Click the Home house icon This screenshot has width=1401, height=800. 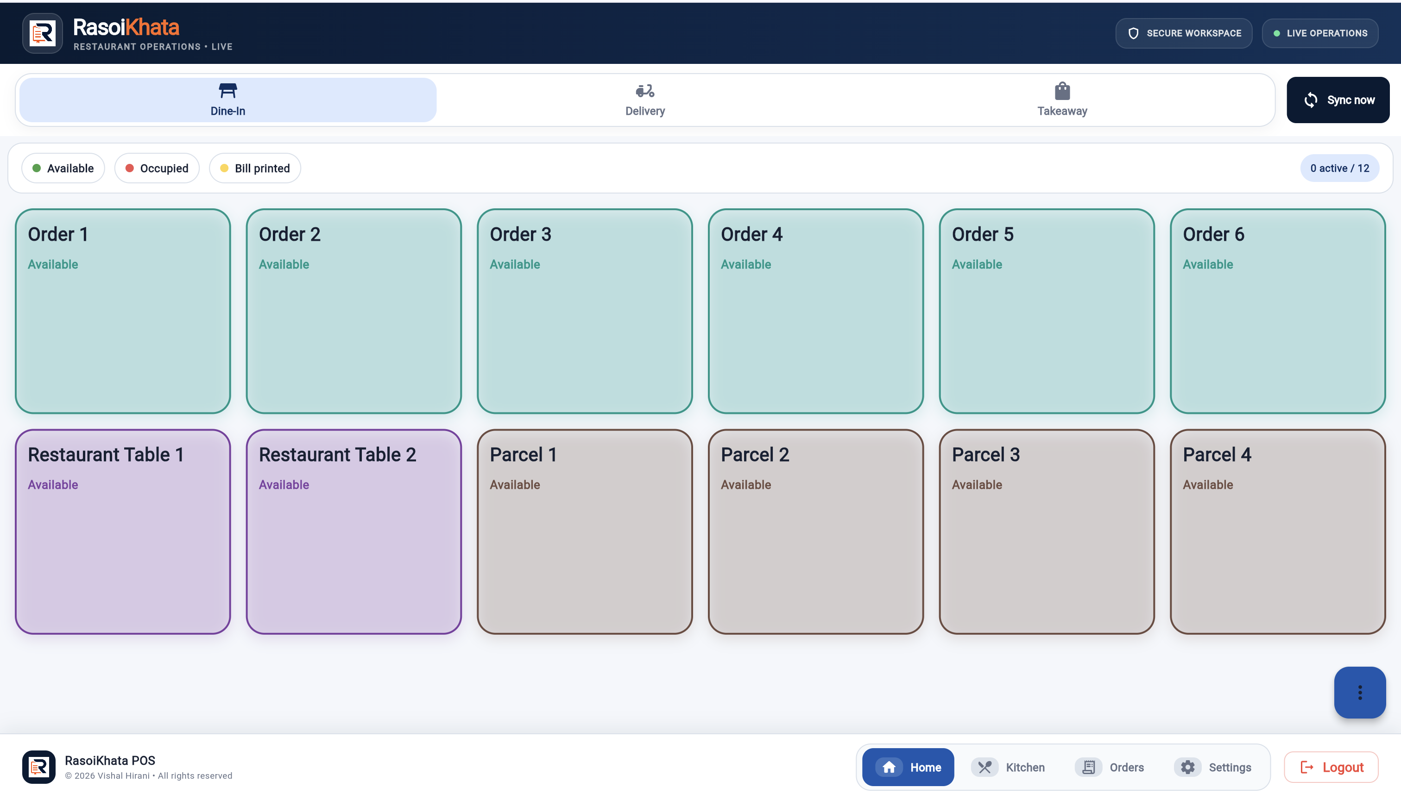coord(889,767)
